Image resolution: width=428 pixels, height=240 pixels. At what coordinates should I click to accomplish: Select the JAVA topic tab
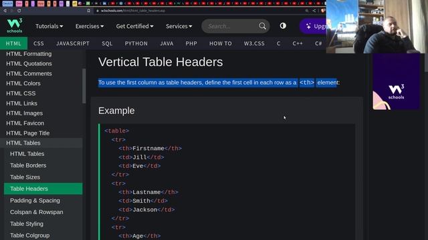point(167,43)
